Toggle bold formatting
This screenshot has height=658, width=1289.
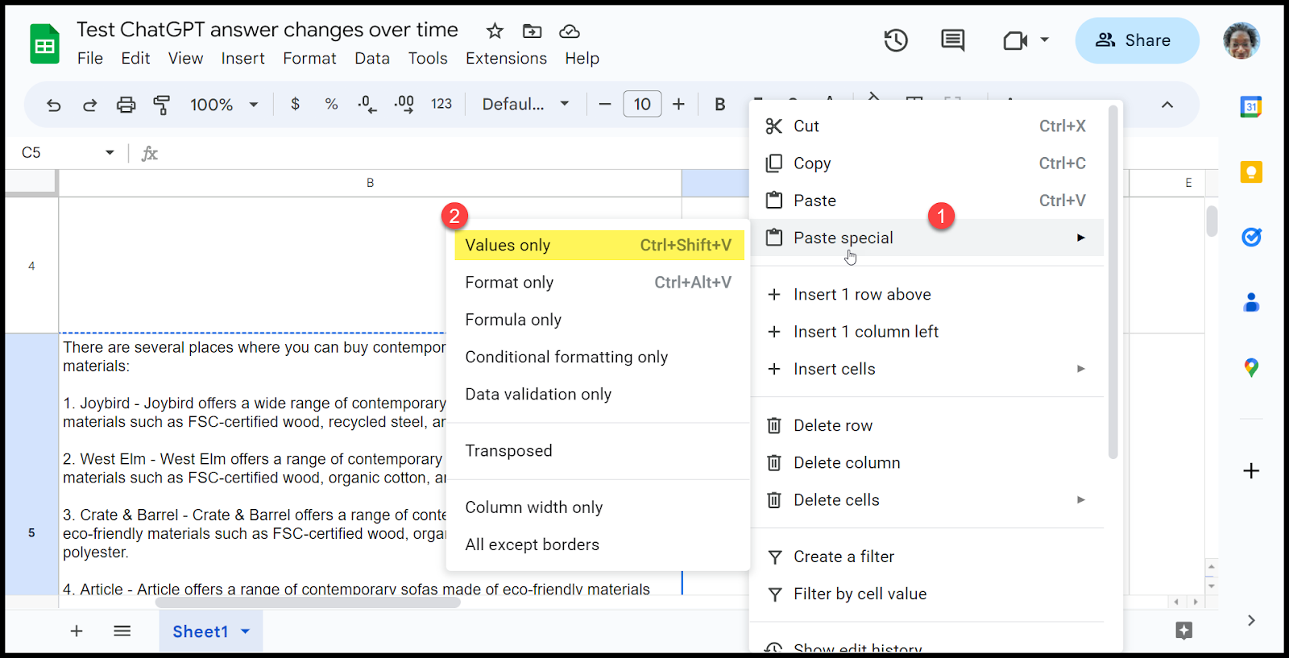coord(720,105)
